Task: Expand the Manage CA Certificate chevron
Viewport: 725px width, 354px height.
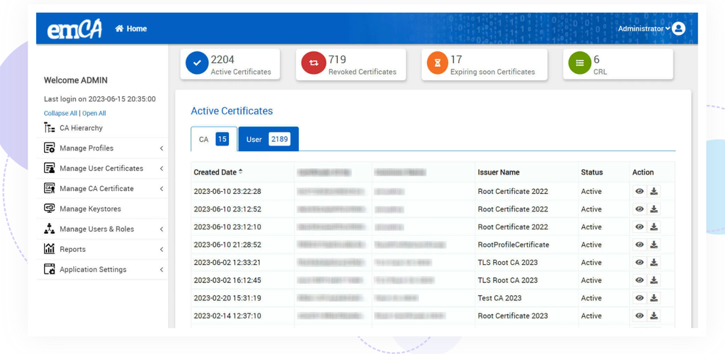Action: [x=162, y=188]
